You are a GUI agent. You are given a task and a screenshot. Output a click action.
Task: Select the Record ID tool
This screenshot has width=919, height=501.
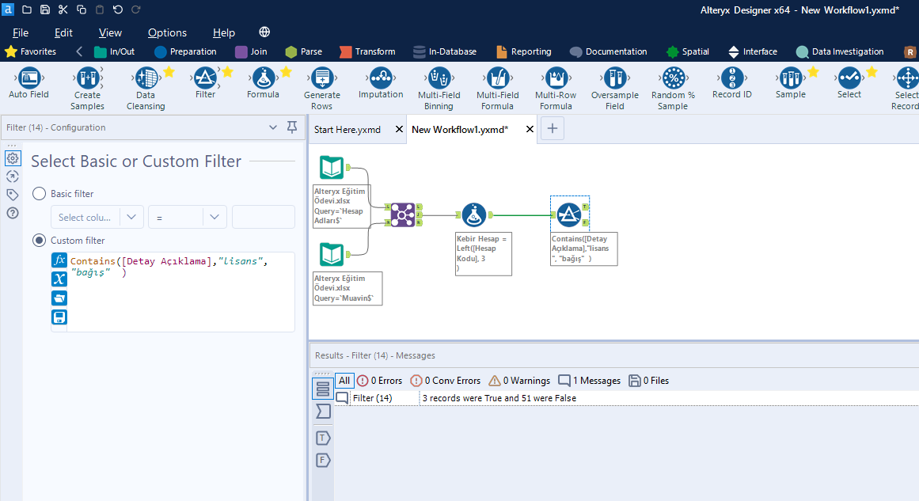(731, 78)
